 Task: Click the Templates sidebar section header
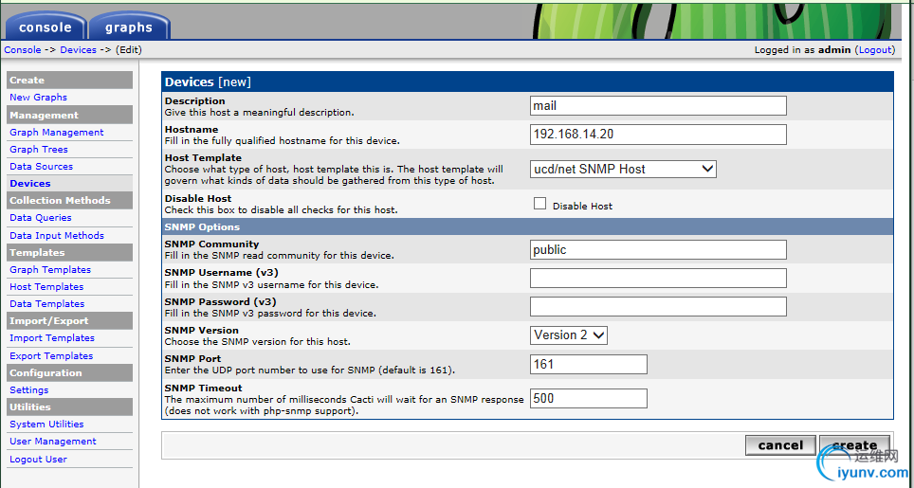pyautogui.click(x=69, y=253)
